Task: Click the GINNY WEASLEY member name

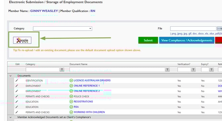Action: coord(44,11)
